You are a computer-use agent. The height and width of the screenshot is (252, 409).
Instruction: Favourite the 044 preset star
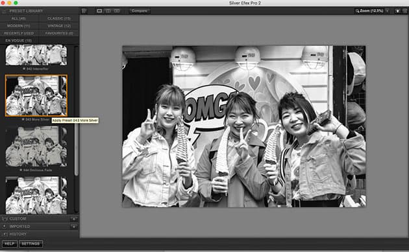tap(21, 170)
